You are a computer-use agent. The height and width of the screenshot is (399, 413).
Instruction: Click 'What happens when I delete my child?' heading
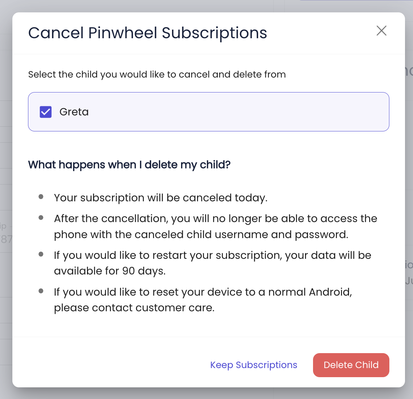129,165
